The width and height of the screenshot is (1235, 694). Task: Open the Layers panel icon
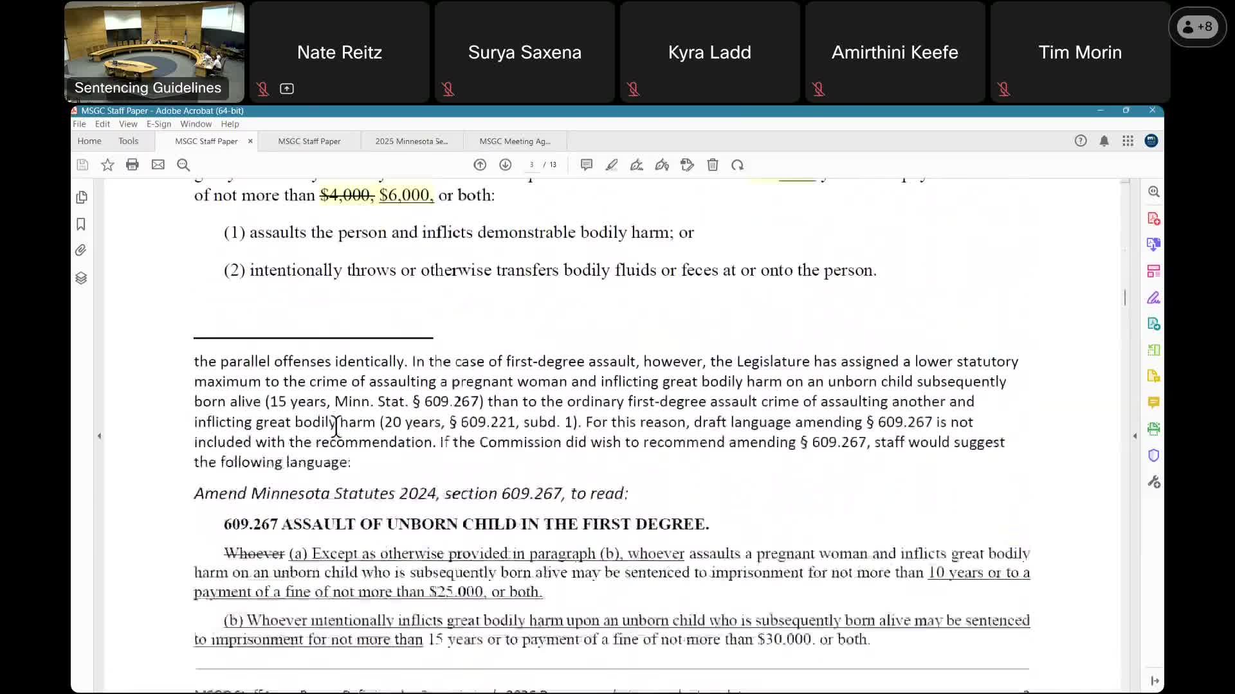click(81, 278)
